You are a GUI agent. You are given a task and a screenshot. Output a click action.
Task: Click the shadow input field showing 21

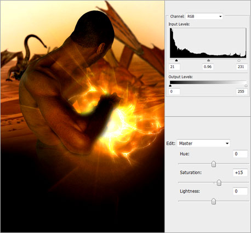coord(174,67)
